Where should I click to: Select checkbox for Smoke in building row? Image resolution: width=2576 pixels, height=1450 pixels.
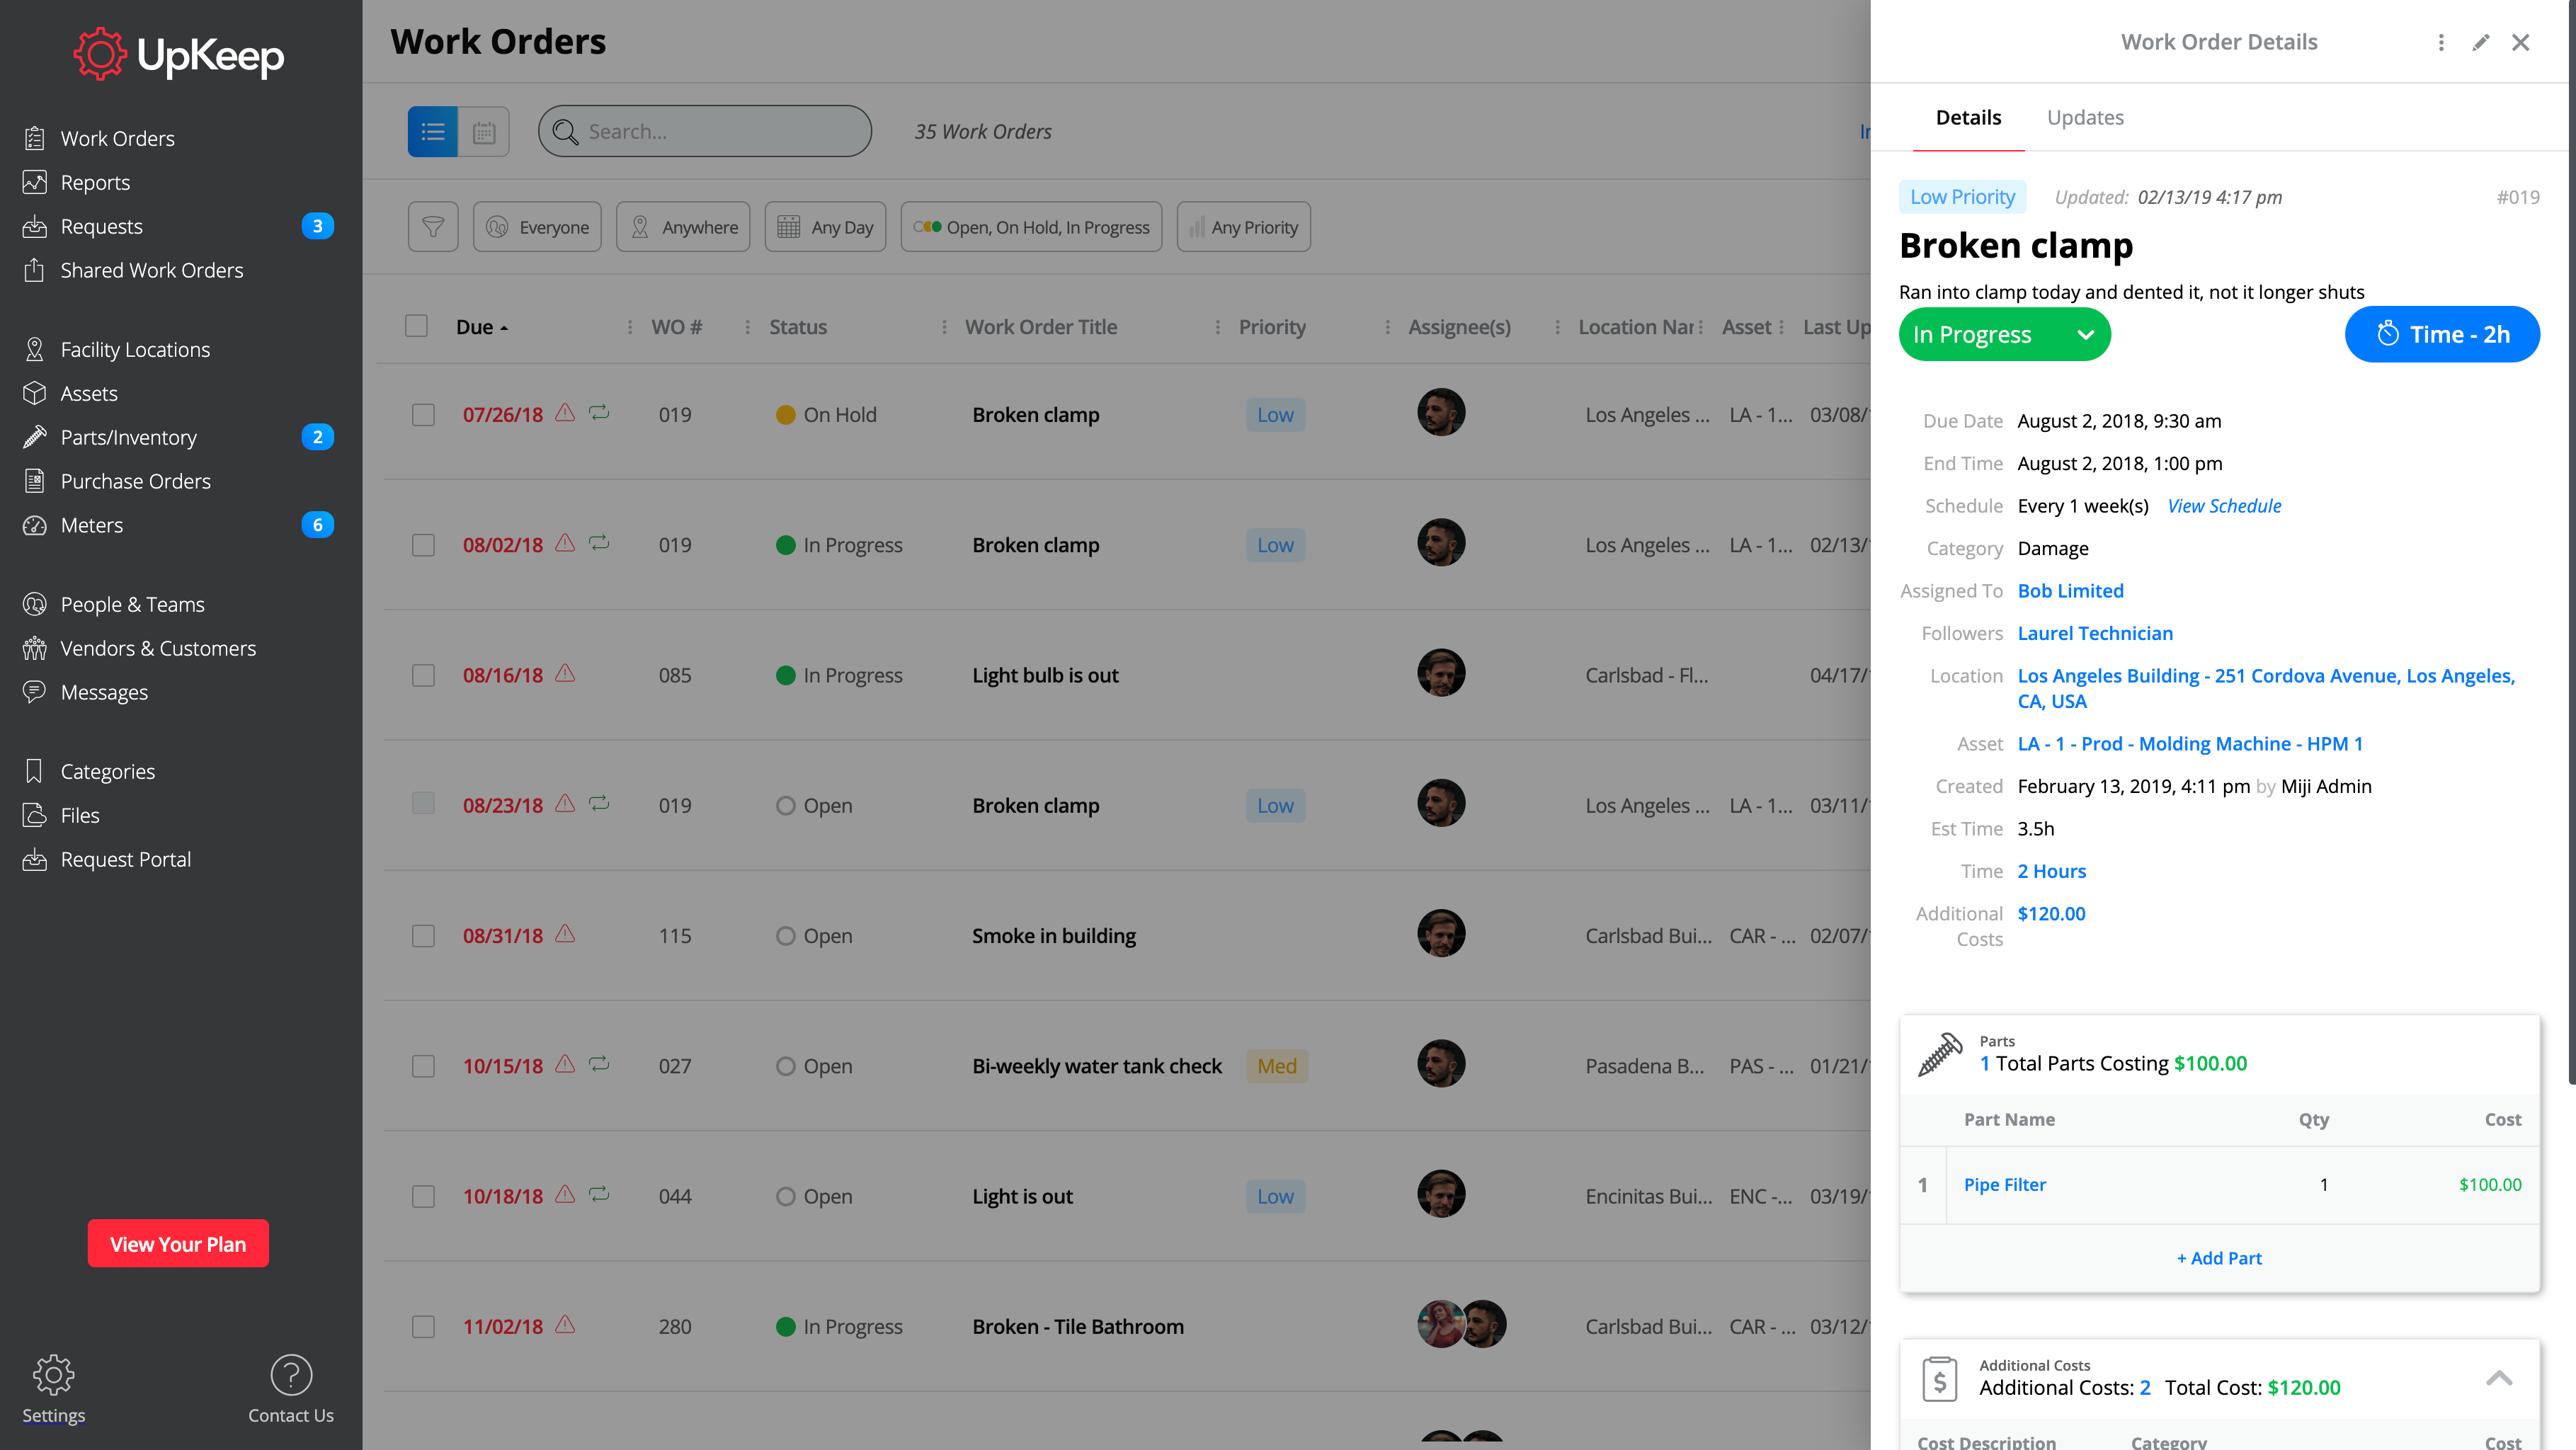tap(423, 936)
